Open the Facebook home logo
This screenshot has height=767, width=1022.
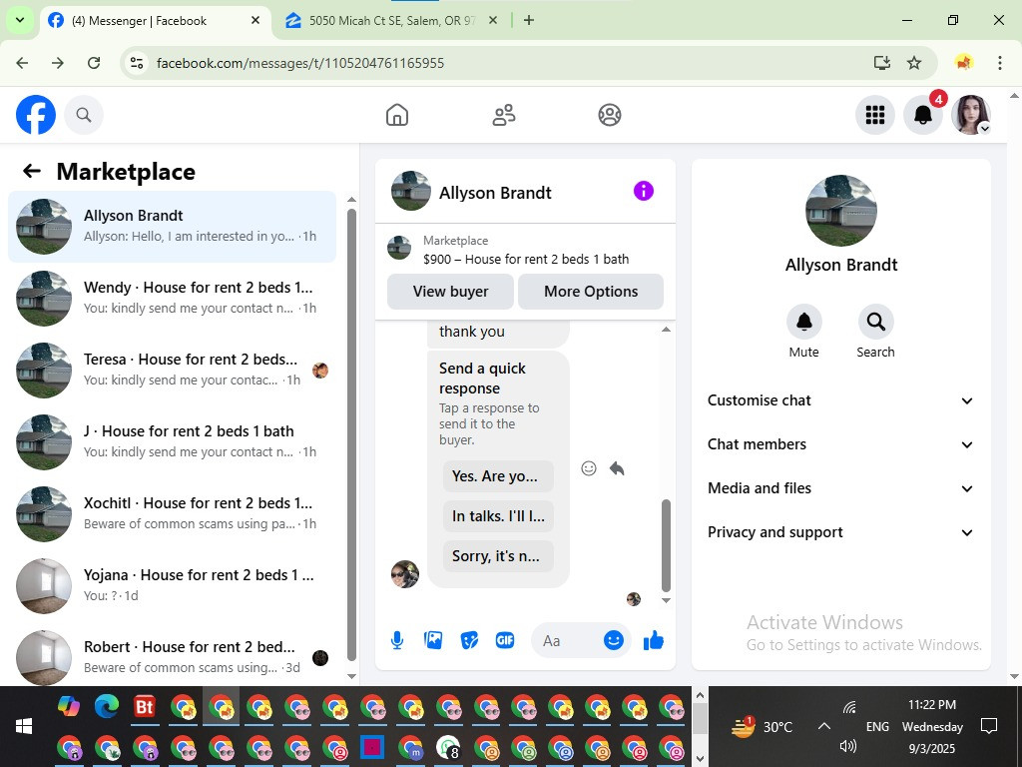pos(36,115)
